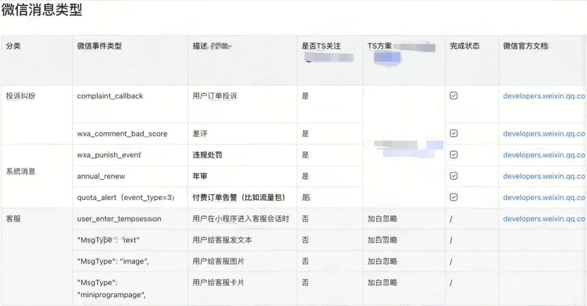This screenshot has height=306, width=587.
Task: Open weixin docs link for complaint_callback
Action: 544,96
